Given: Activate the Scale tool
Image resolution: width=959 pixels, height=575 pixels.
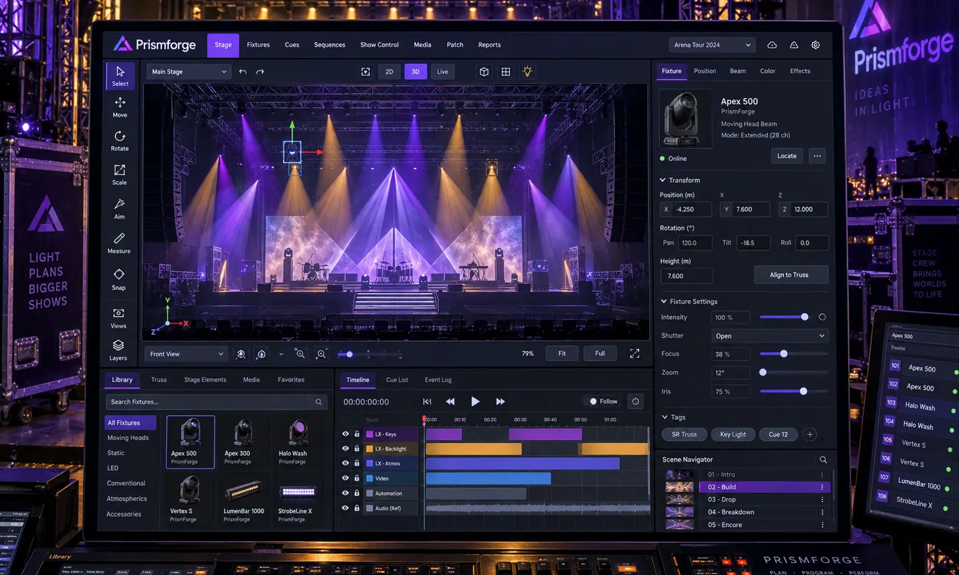Looking at the screenshot, I should [120, 175].
